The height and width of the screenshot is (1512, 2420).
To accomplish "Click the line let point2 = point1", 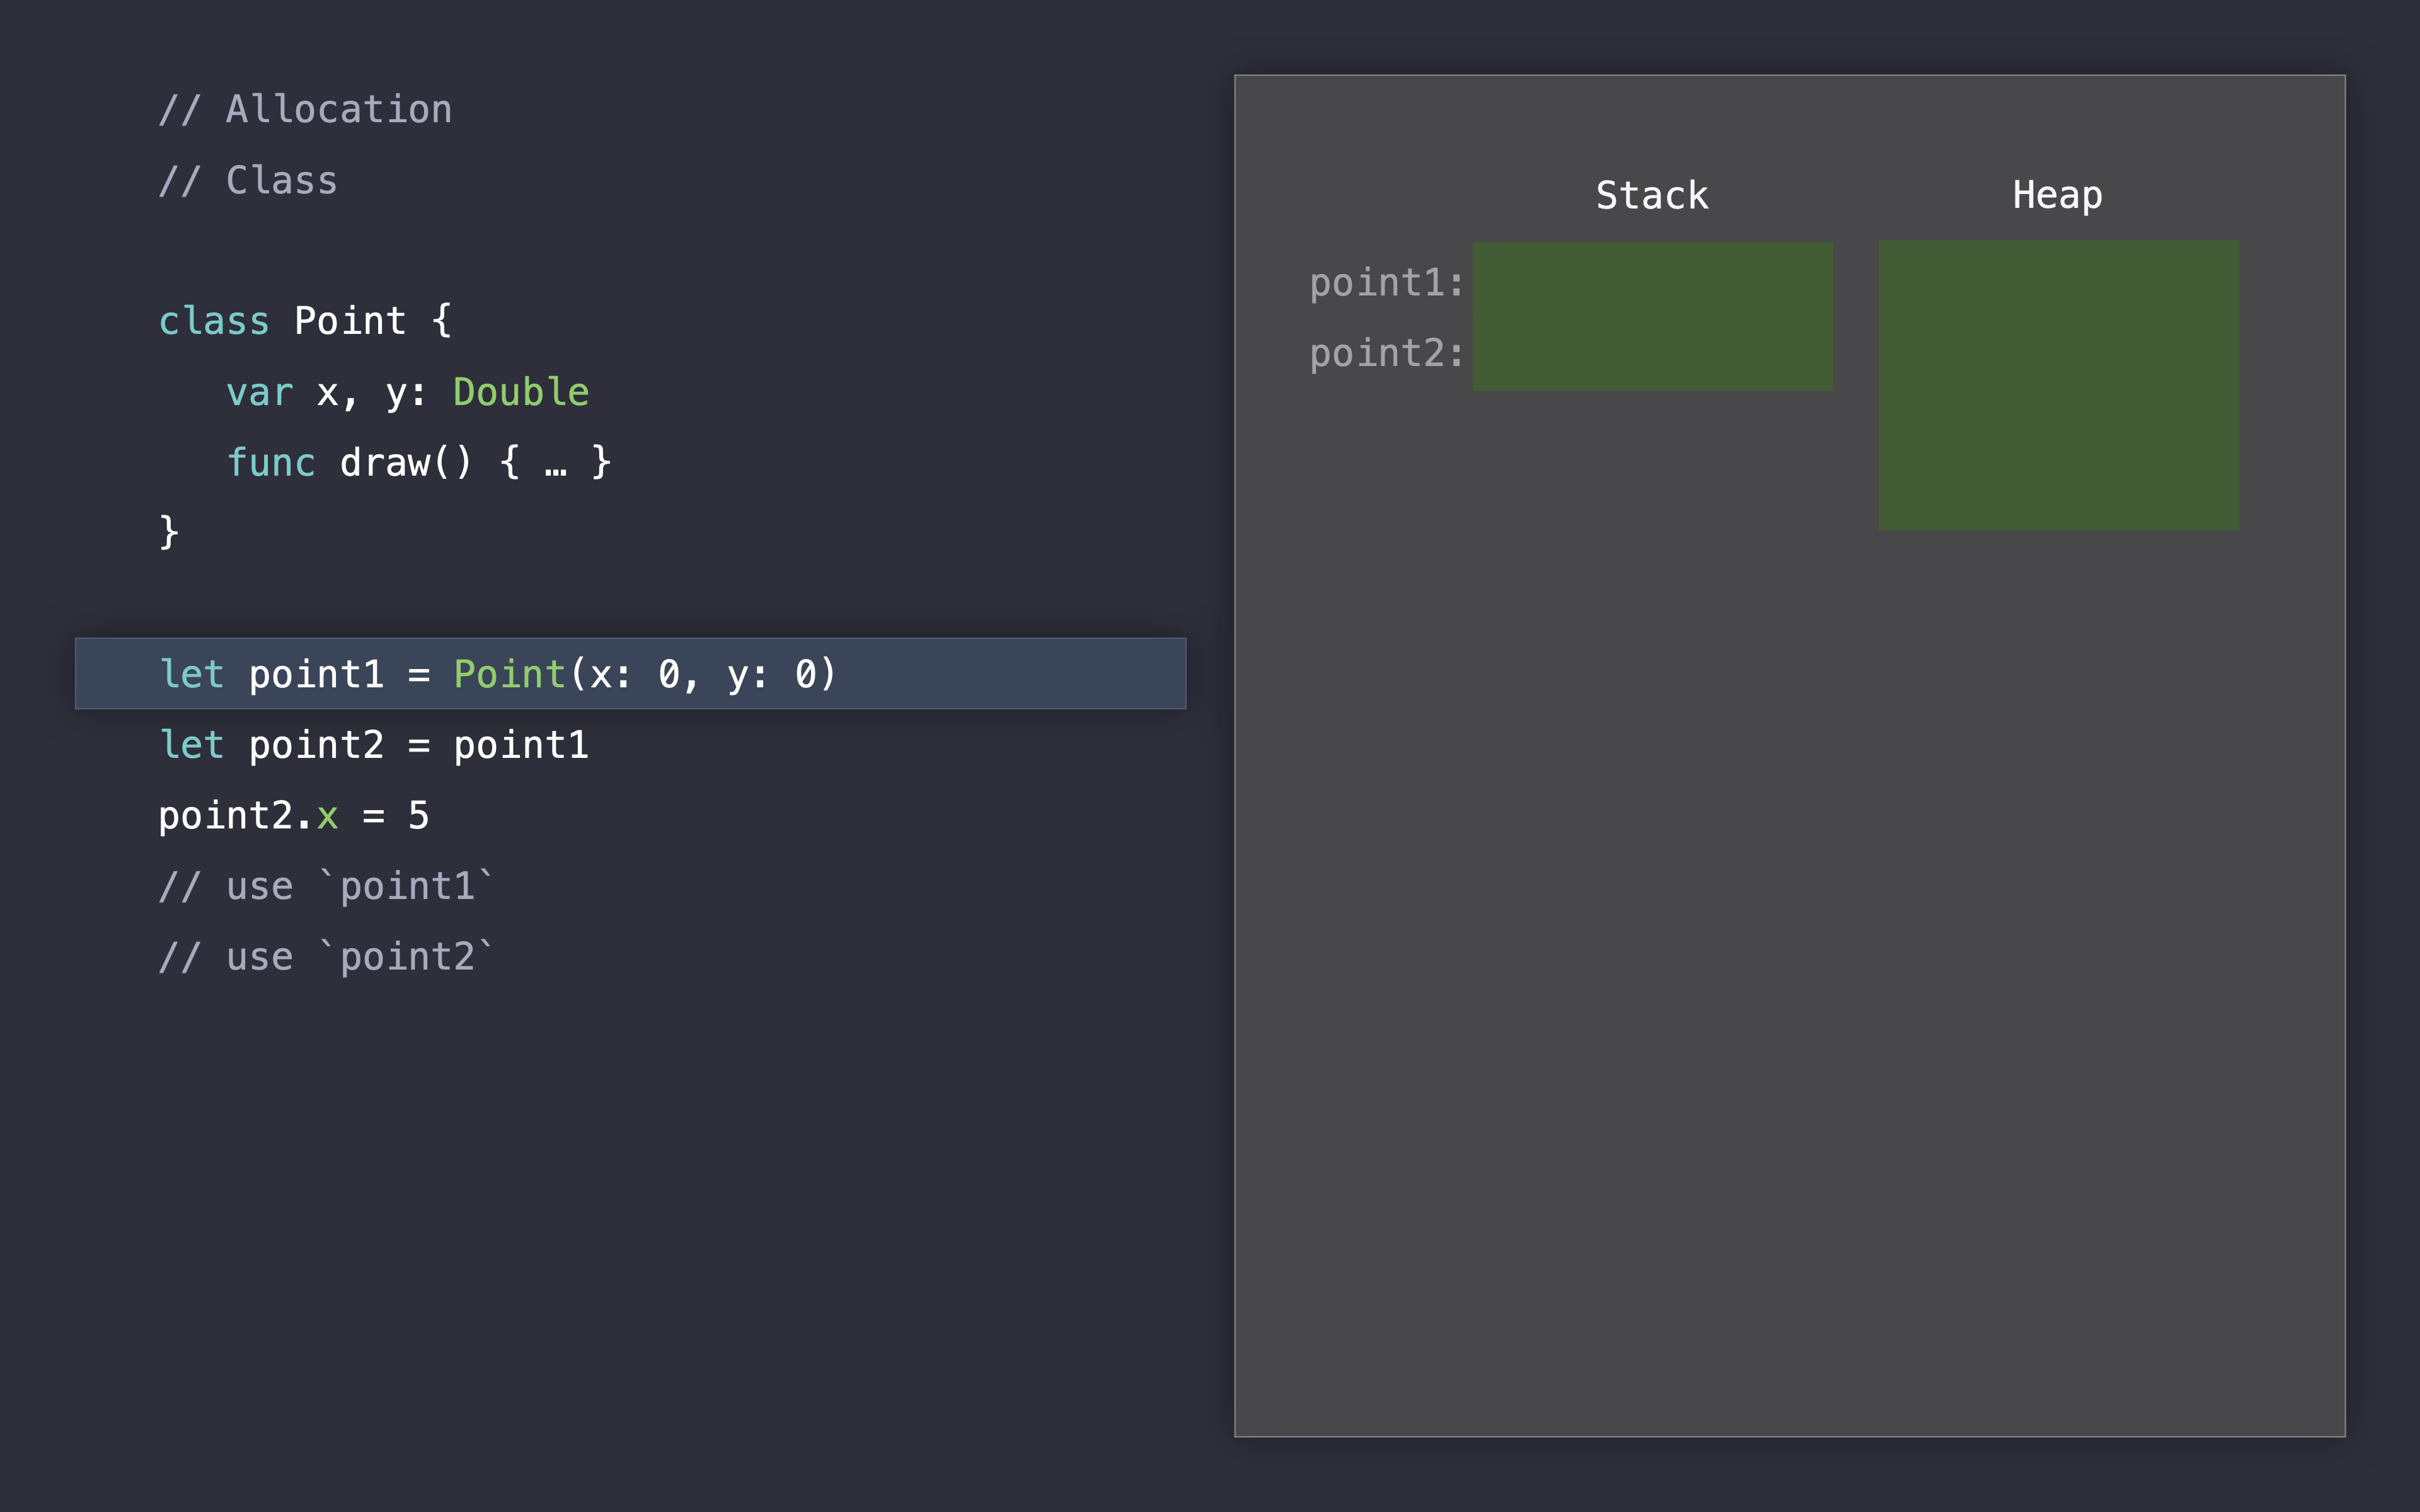I will tap(374, 745).
